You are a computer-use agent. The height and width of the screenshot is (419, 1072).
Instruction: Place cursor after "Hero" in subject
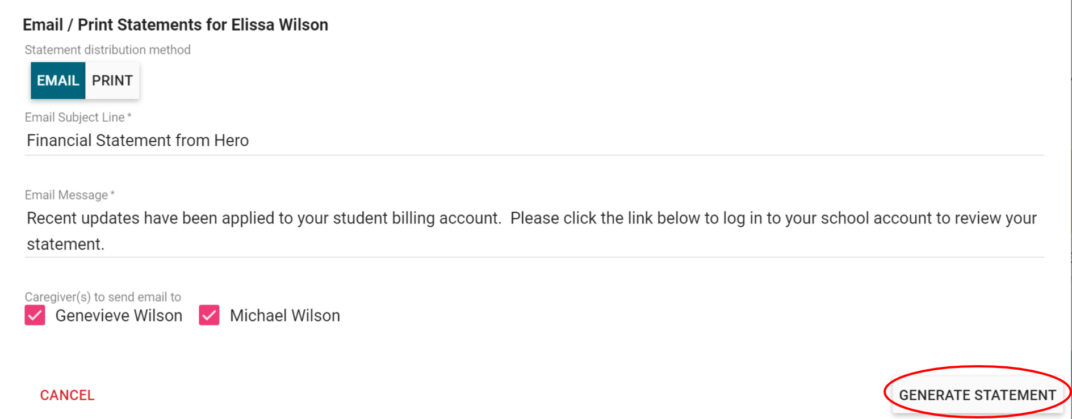(250, 141)
